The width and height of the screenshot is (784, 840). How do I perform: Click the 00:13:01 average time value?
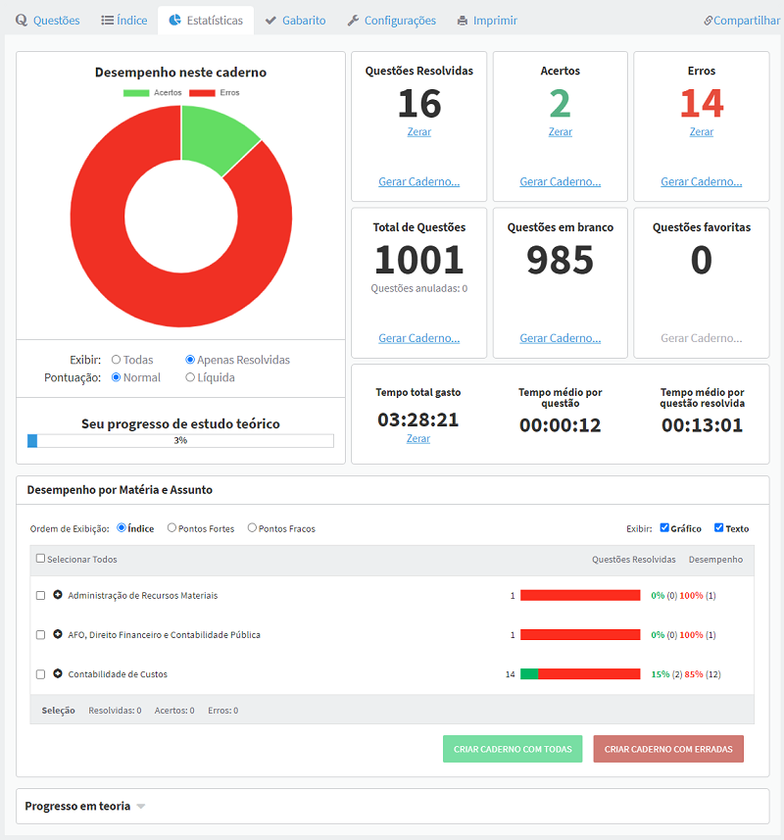tap(702, 425)
